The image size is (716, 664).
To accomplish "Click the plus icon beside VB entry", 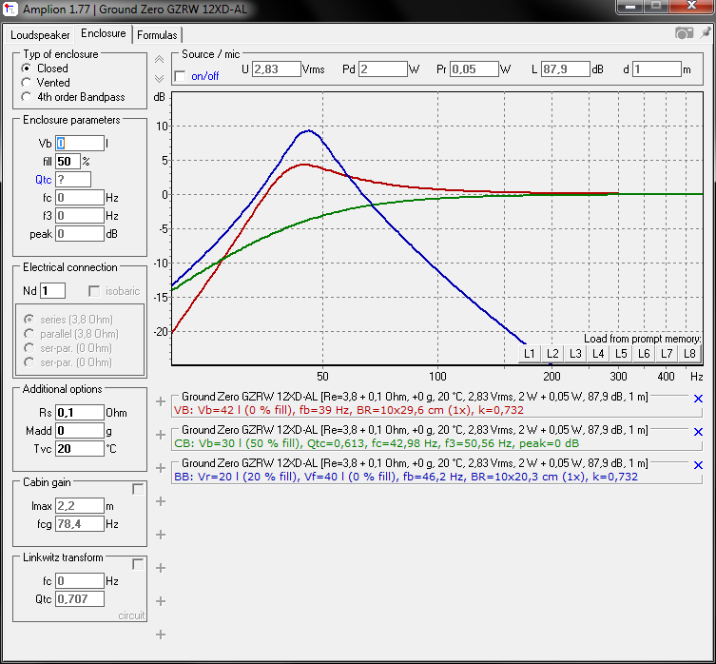I will (x=161, y=401).
